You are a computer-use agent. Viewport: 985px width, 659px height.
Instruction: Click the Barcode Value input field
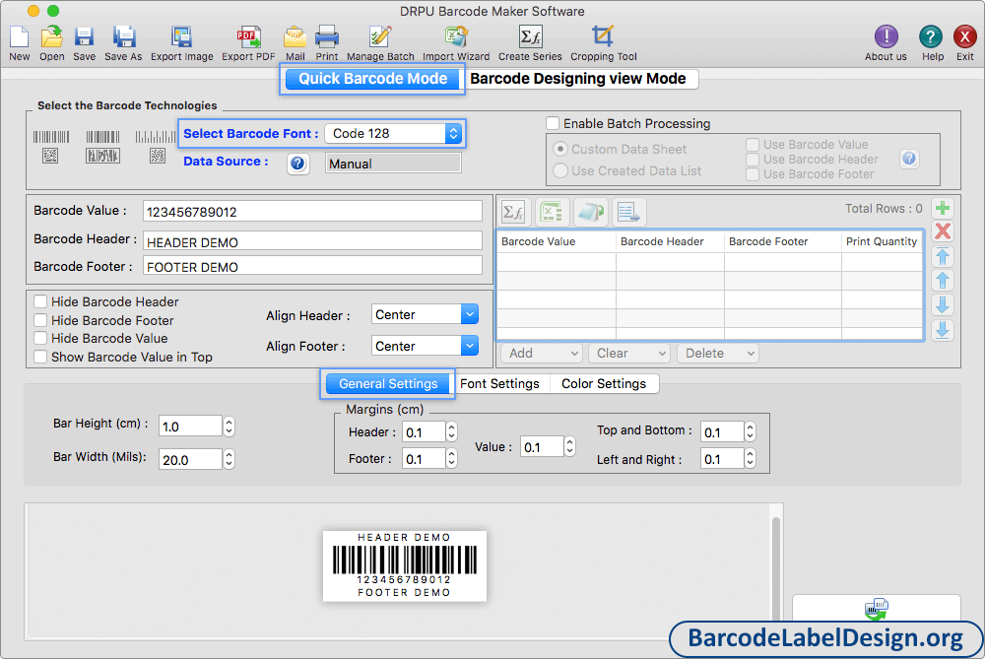point(312,212)
